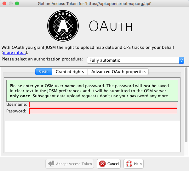Click the Help button label
The image size is (189, 171).
click(x=138, y=164)
